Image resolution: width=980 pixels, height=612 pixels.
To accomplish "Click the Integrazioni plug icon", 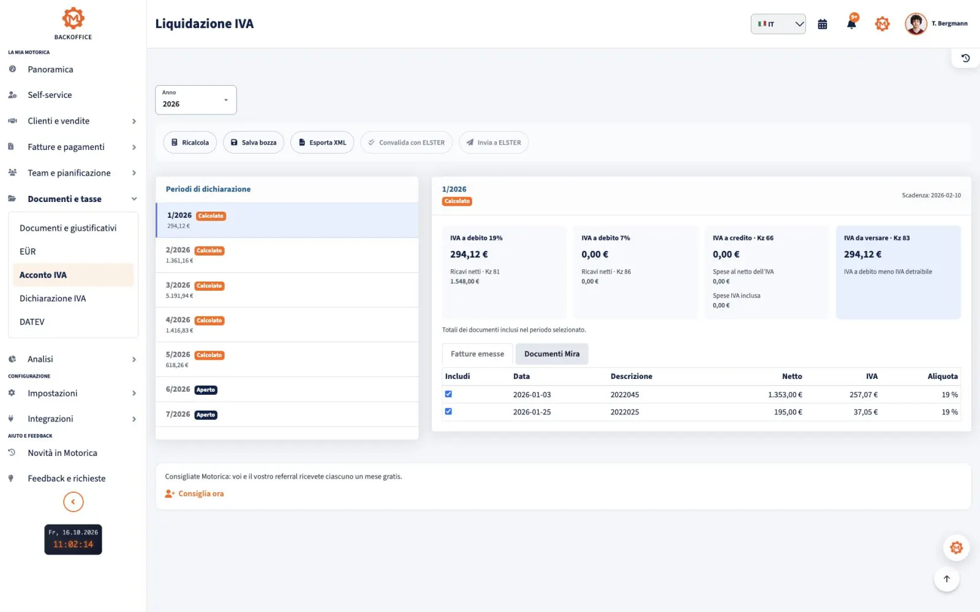I will pos(11,419).
